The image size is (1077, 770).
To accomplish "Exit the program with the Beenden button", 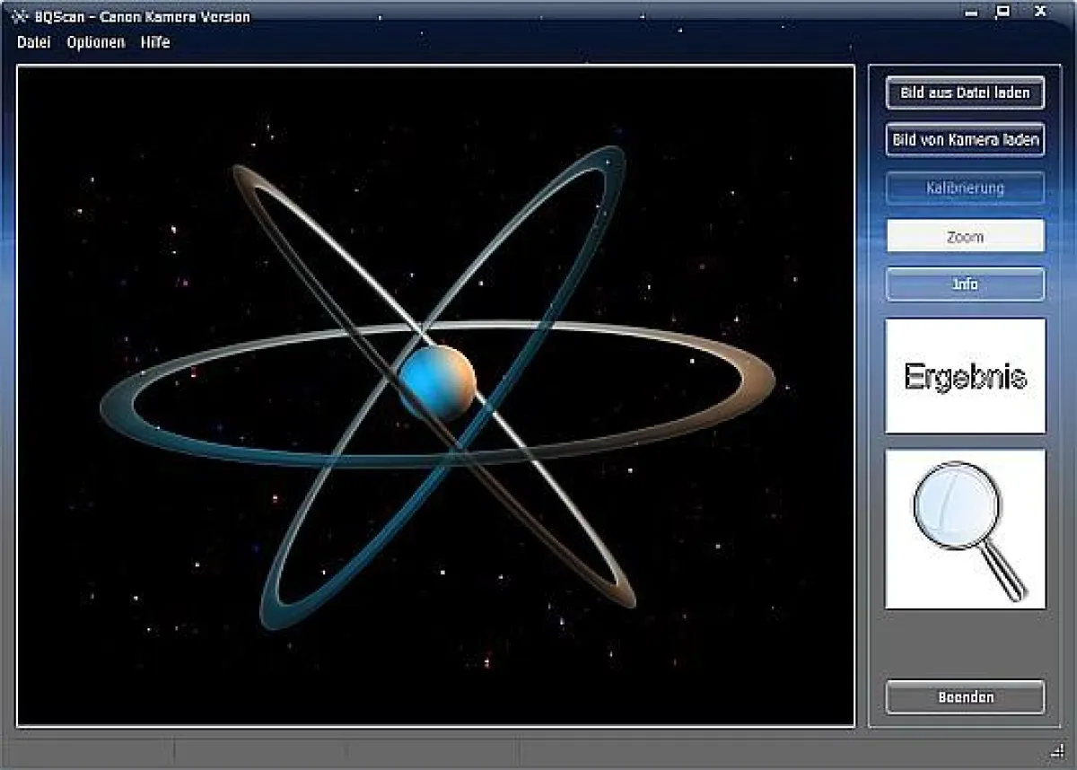I will [x=964, y=696].
